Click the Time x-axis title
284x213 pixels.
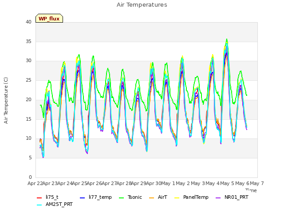tap(251, 190)
